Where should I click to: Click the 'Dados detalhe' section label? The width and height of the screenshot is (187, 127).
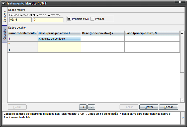(x=17, y=28)
